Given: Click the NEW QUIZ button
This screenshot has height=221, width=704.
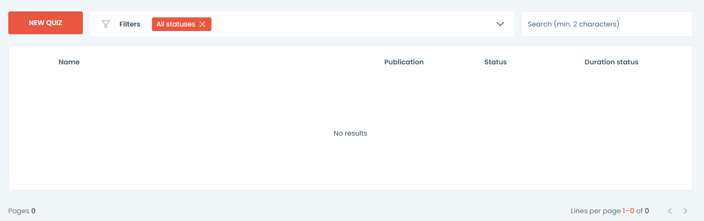Looking at the screenshot, I should (45, 23).
